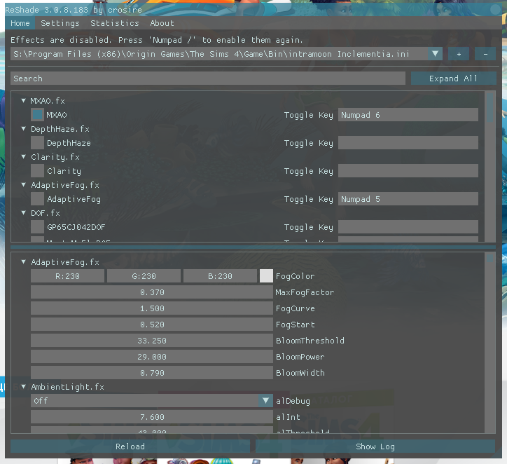
Task: Click the FogColor blue value B:230
Action: [x=220, y=276]
